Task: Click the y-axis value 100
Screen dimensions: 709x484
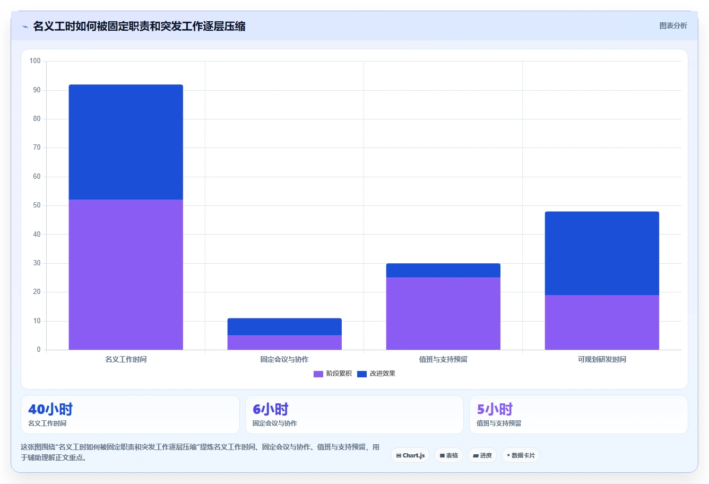Action: (x=35, y=61)
